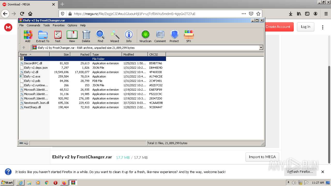
Task: Create SFX archive icon
Action: pyautogui.click(x=189, y=36)
